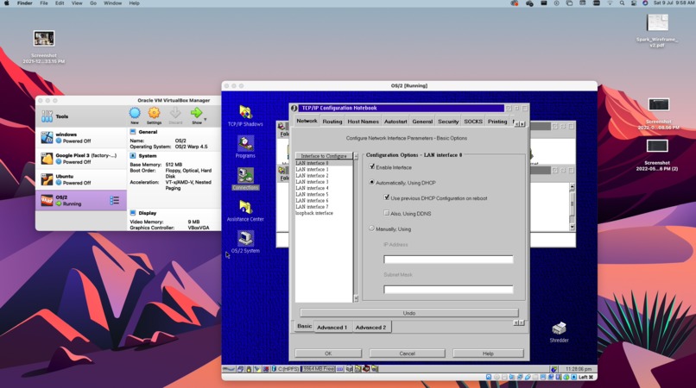The height and width of the screenshot is (388, 696).
Task: Select the windows VM in VirtualBox list
Action: (x=81, y=137)
